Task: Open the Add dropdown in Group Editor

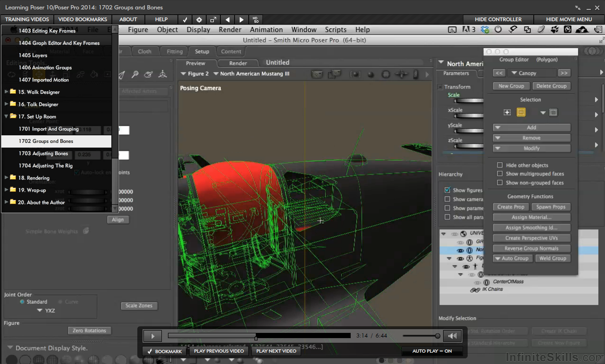Action: [x=532, y=127]
